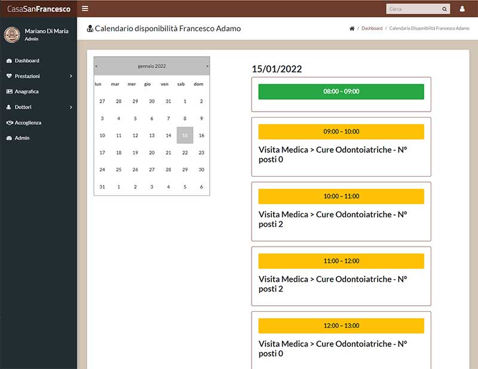
Task: Choose day 9 in the calendar
Action: point(201,118)
